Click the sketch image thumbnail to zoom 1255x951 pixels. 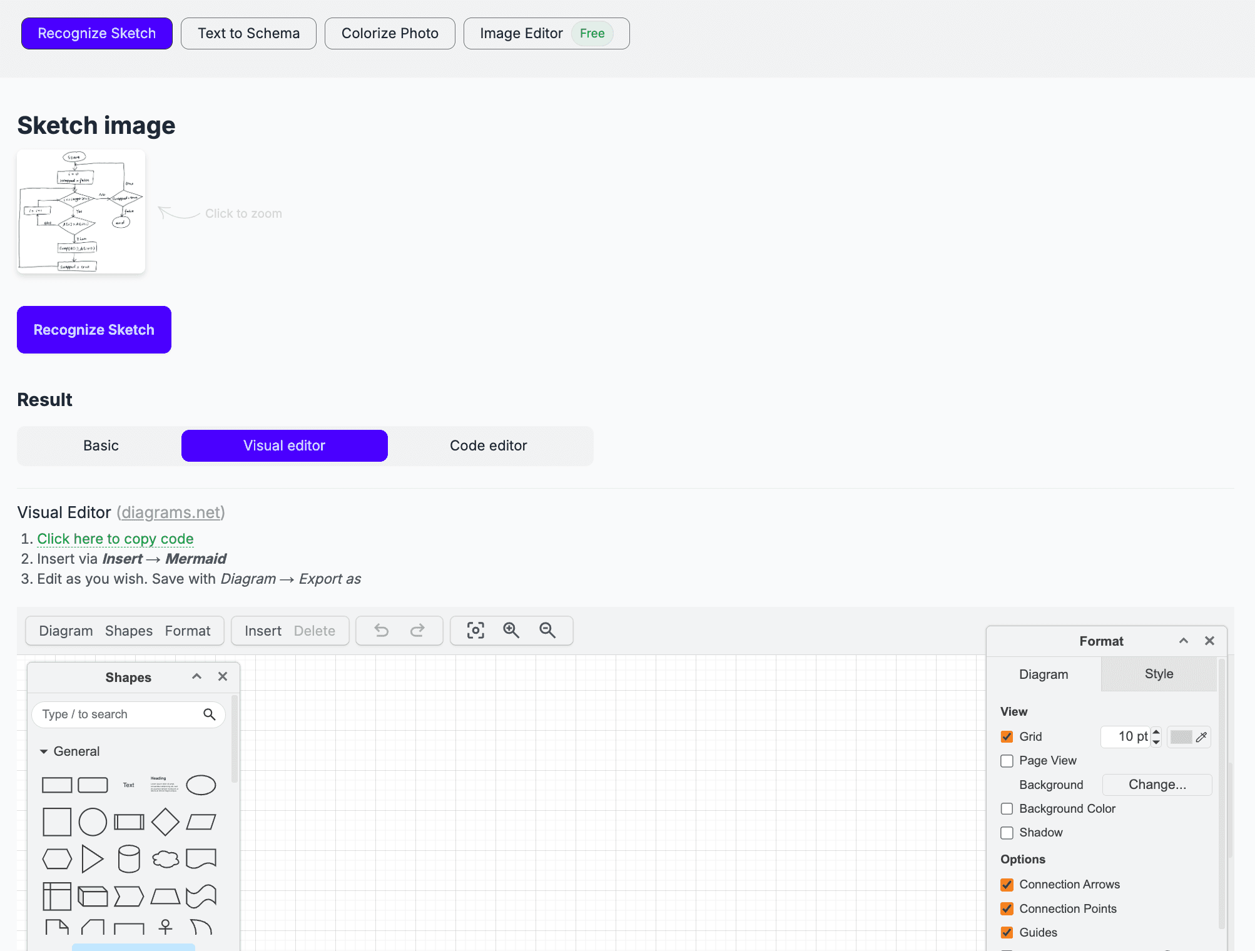click(x=81, y=211)
